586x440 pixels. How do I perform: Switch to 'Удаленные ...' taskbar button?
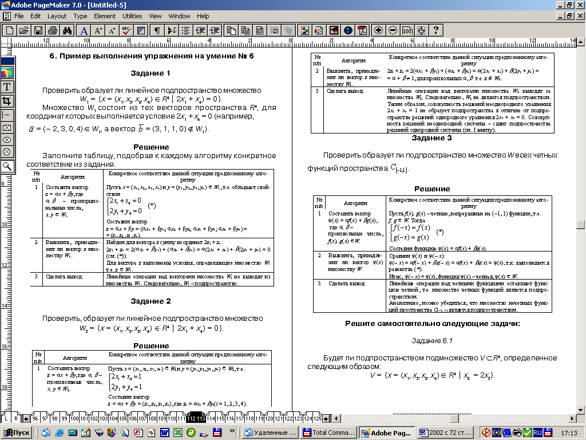click(271, 433)
